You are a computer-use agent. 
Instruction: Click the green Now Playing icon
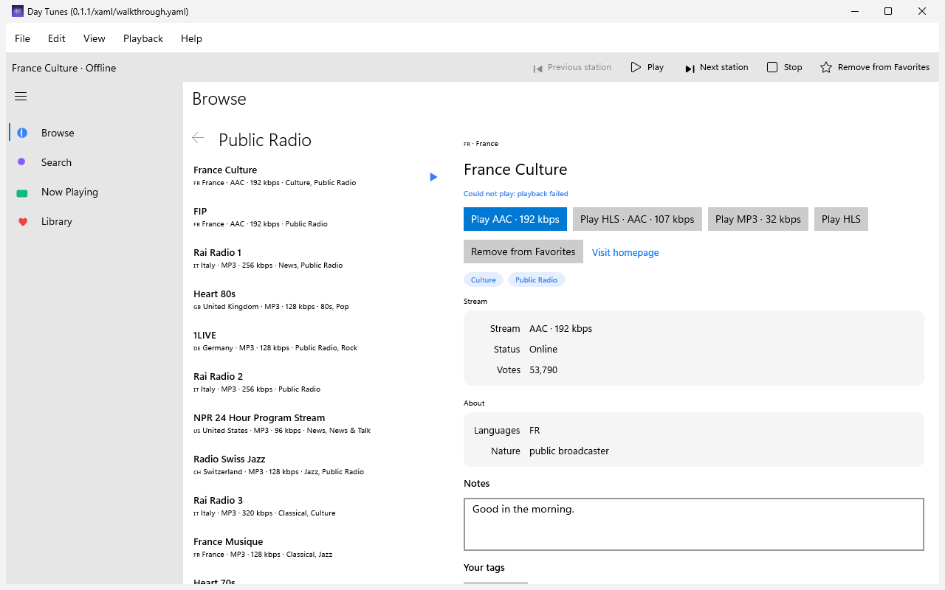pos(22,192)
